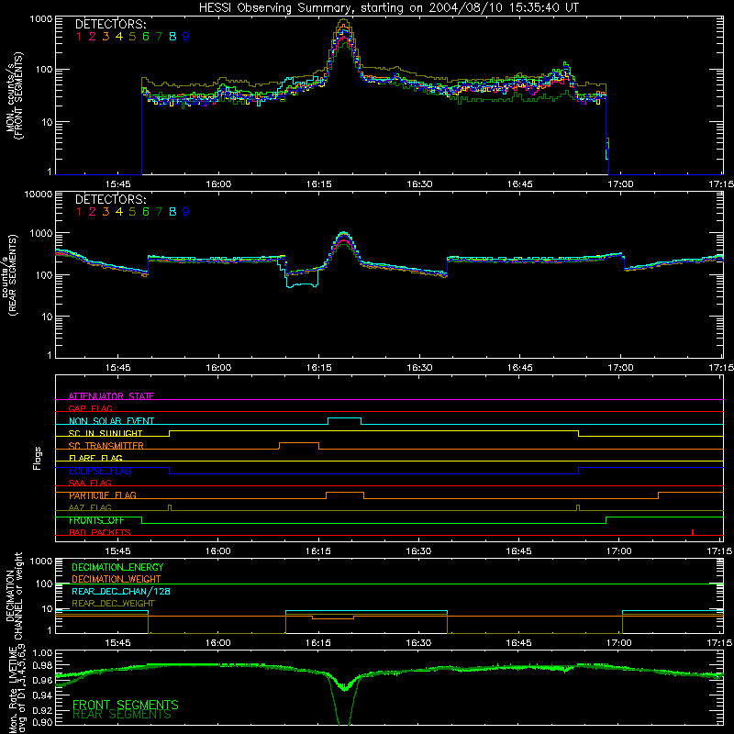Select the SAA_FLAG label
The height and width of the screenshot is (734, 734).
pos(90,484)
